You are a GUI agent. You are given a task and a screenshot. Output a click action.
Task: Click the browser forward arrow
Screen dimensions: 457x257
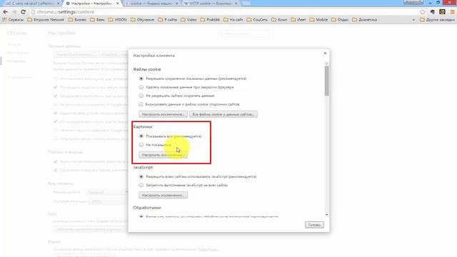coord(14,12)
